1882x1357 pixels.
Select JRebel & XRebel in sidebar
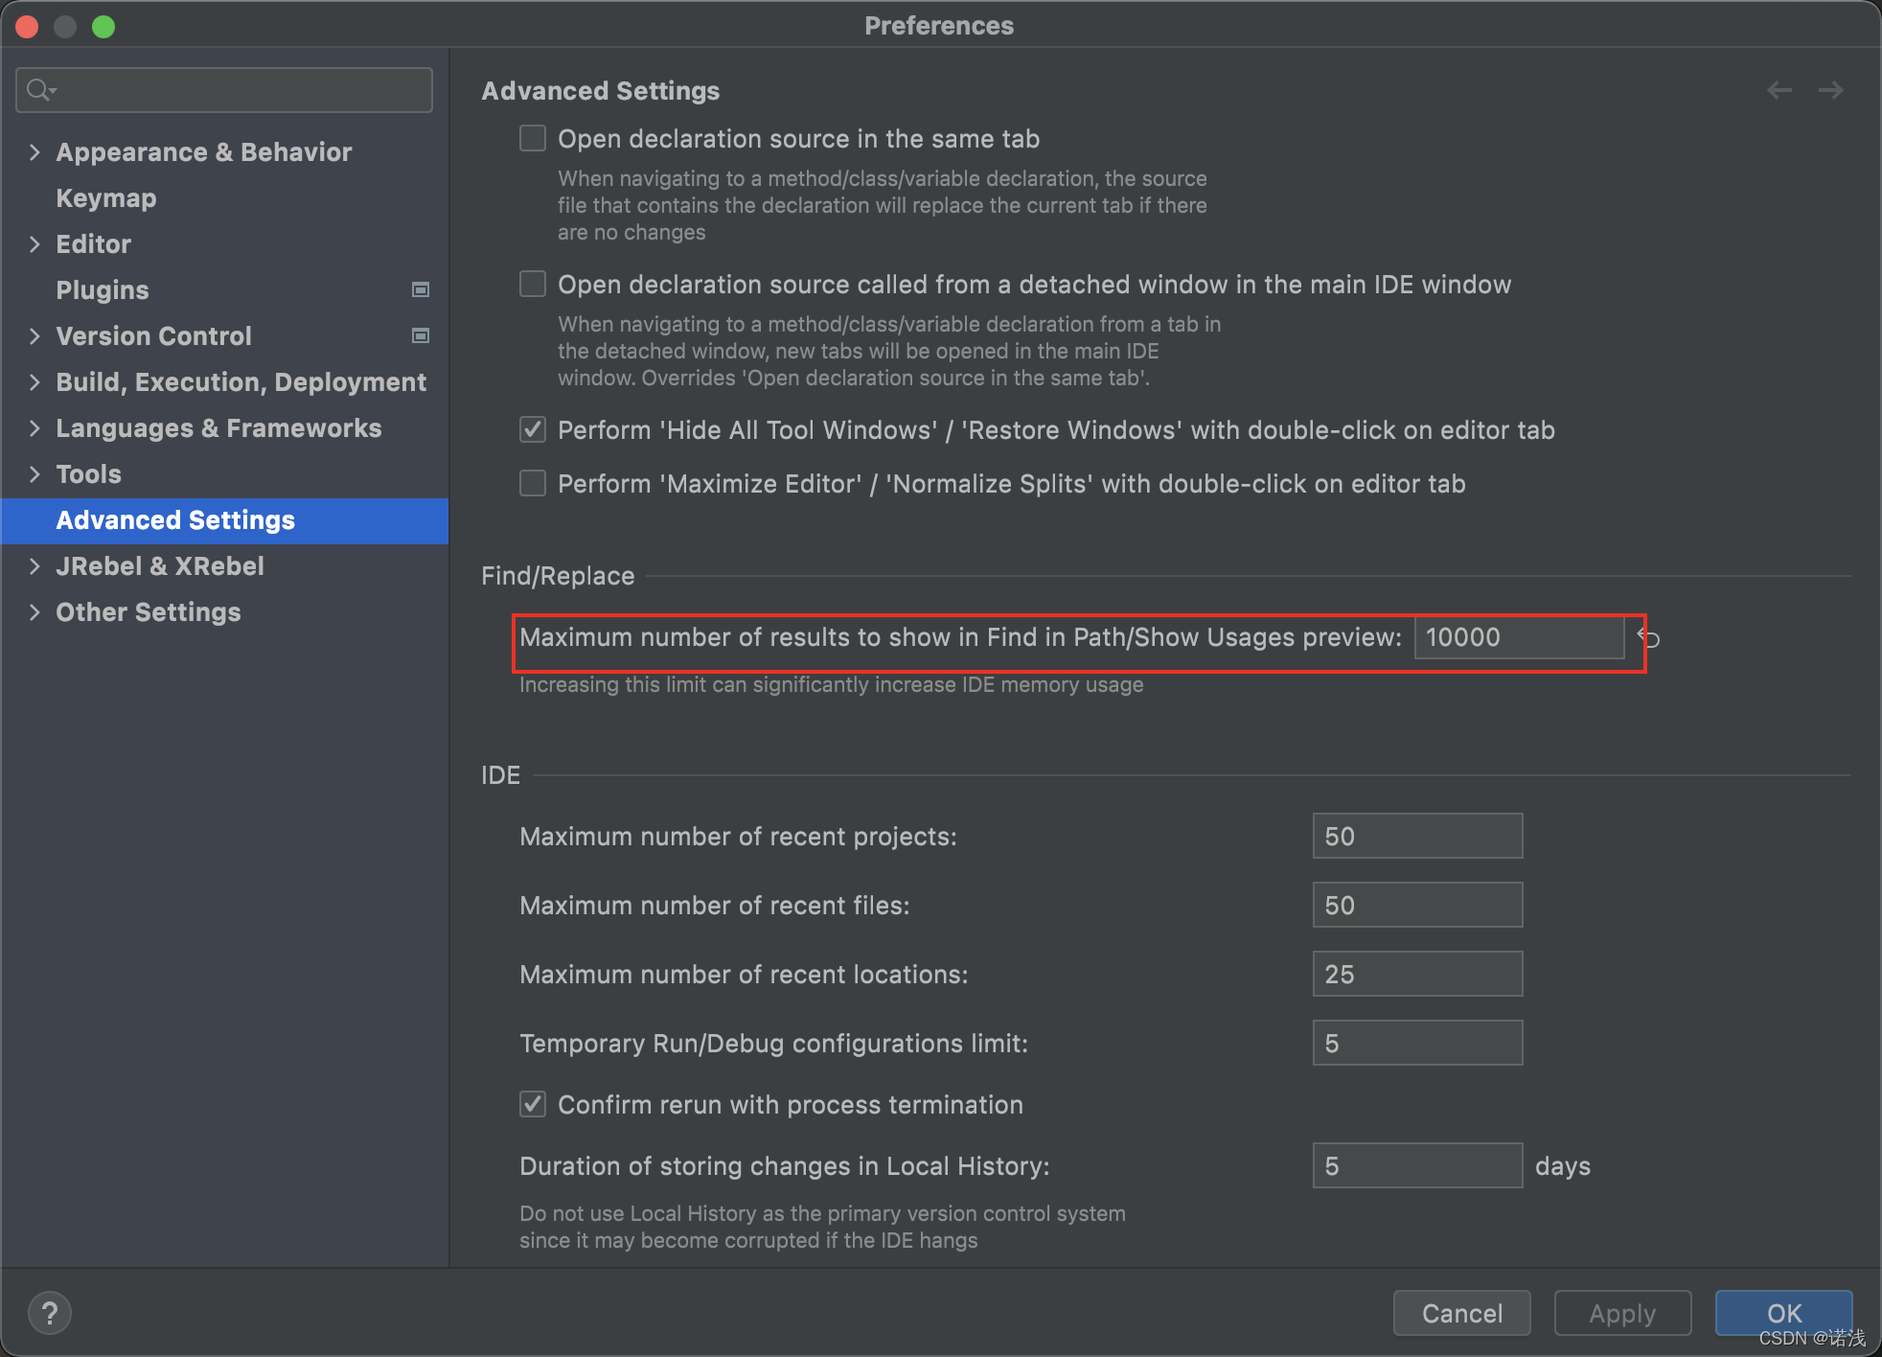[160, 565]
